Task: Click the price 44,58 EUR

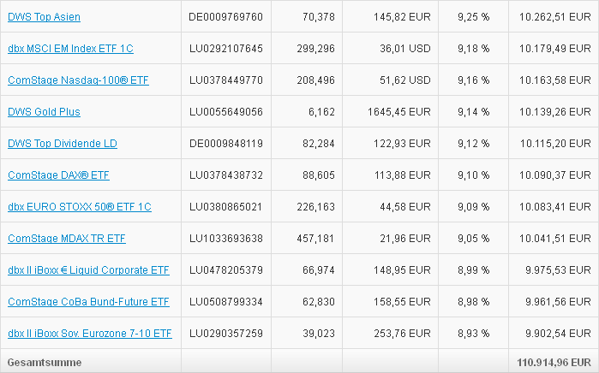Action: point(405,207)
